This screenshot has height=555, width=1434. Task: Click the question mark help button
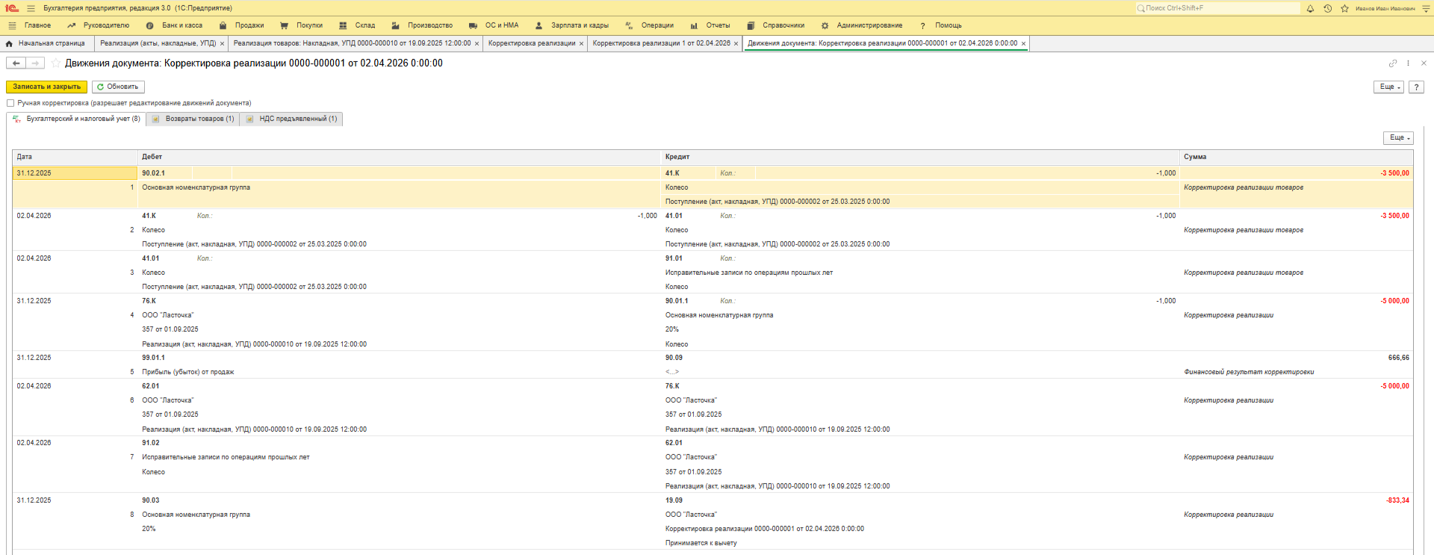pos(1416,87)
